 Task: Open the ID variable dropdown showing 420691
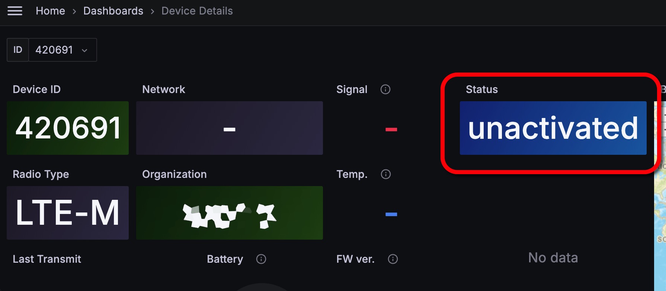tap(62, 50)
